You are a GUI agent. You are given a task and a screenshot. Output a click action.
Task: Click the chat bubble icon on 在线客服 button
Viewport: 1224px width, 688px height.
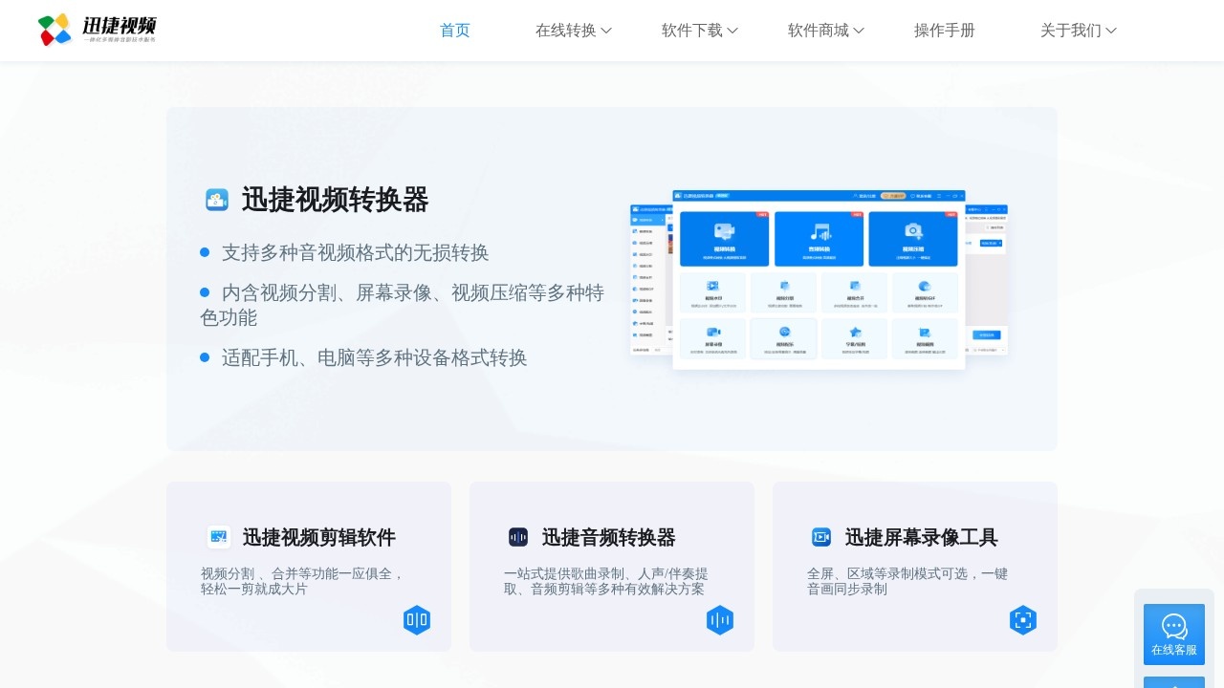(1174, 627)
